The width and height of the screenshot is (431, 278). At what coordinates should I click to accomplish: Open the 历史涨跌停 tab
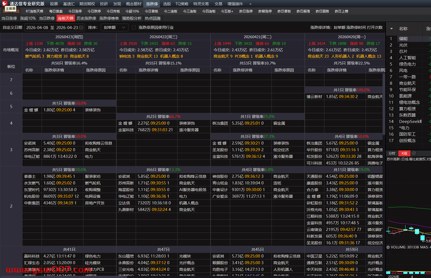pos(86,18)
